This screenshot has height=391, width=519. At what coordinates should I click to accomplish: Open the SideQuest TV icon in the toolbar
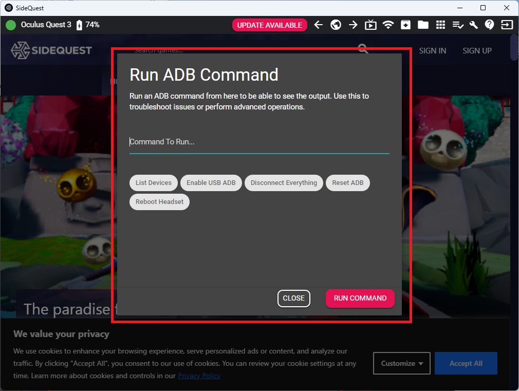(x=370, y=24)
